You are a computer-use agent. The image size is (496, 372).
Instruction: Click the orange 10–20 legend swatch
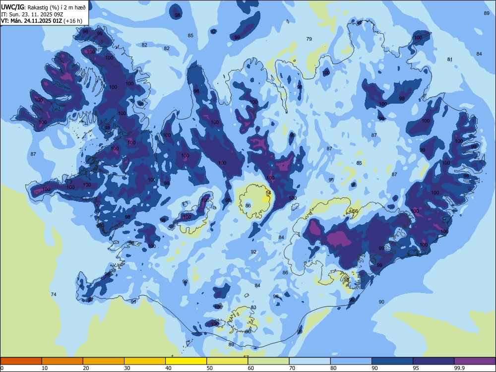[x=62, y=361]
